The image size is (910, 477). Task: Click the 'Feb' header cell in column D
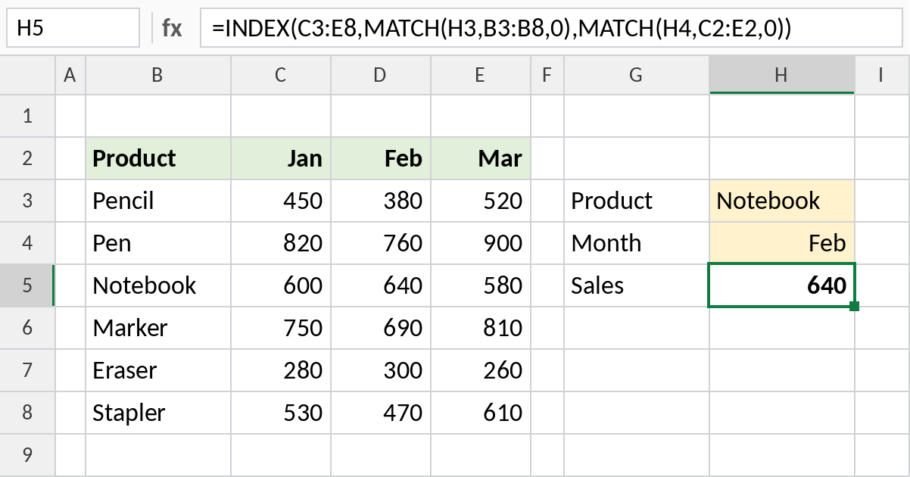pos(381,158)
